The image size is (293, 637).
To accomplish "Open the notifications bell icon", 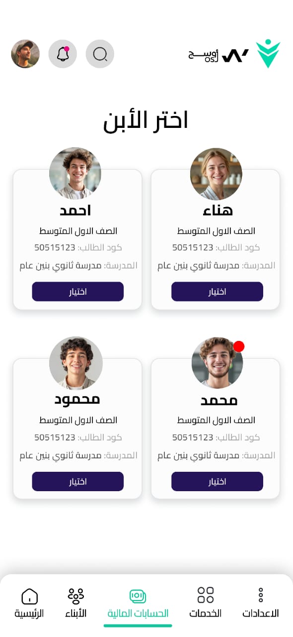I will (63, 54).
